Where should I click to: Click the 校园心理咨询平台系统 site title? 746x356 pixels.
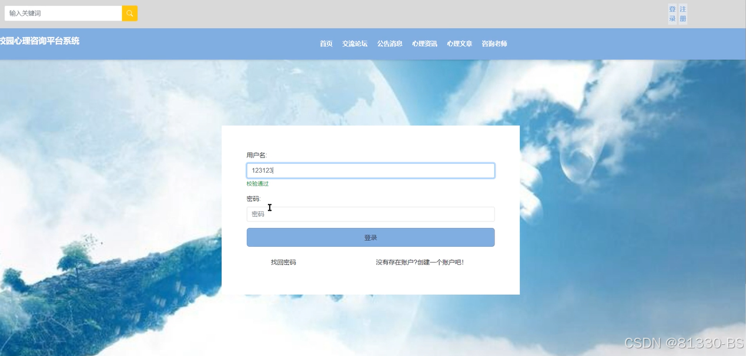coord(39,41)
